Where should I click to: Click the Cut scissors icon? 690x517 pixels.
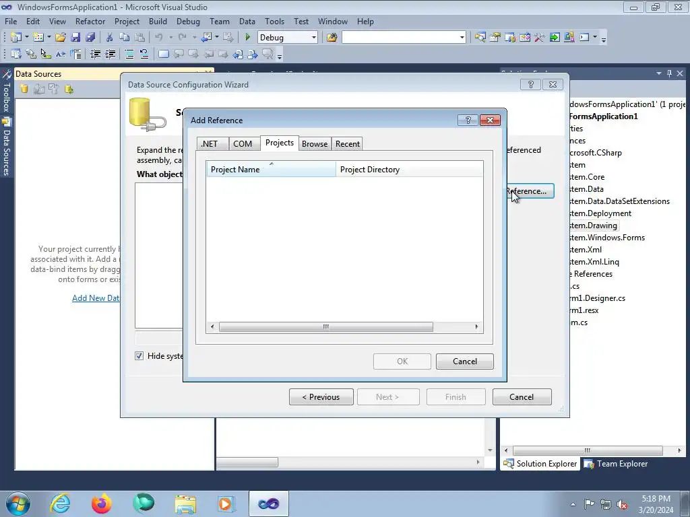click(110, 38)
